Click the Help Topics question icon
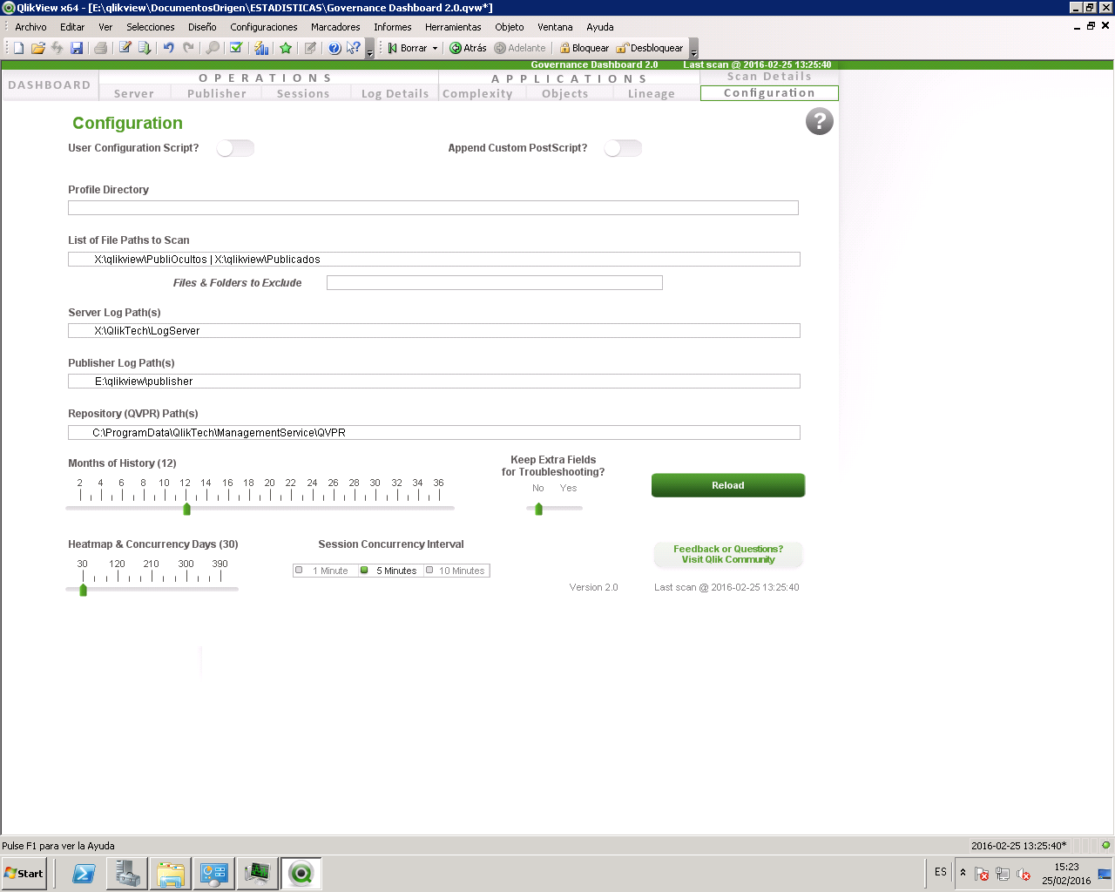This screenshot has height=892, width=1115. coord(334,48)
